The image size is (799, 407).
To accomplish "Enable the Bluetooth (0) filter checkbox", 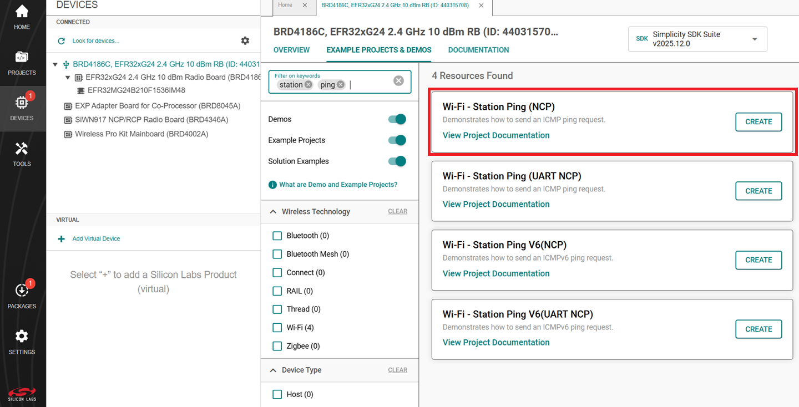I will pos(277,235).
